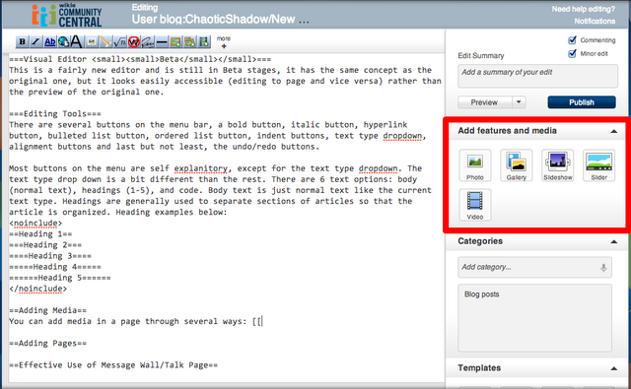Add a Slideshow from the features panel
Viewport: 631px width, 389px height.
pyautogui.click(x=558, y=165)
